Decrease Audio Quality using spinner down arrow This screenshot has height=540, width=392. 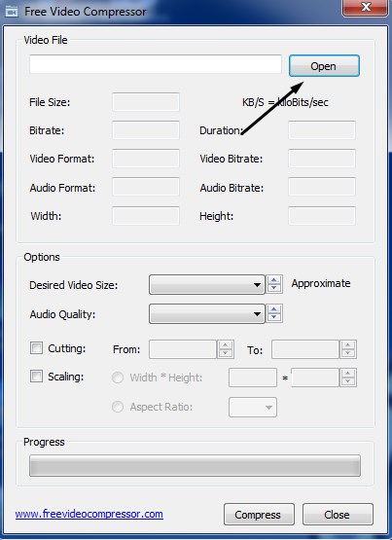274,317
